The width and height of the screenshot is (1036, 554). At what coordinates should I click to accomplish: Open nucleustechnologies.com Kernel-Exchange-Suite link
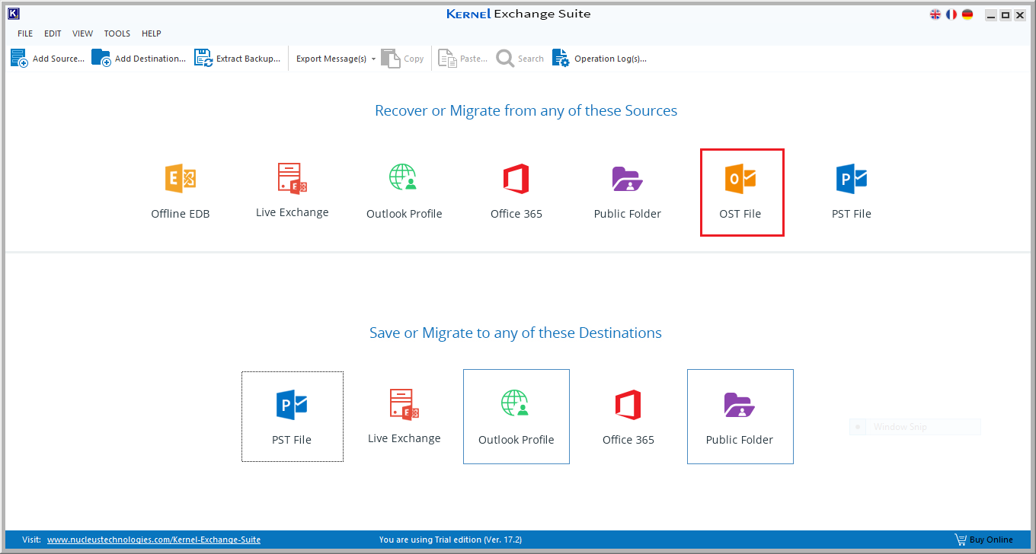[154, 540]
